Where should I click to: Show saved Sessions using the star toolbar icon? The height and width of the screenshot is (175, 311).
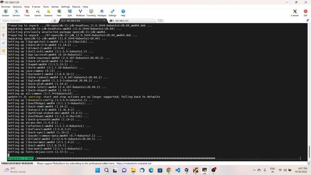click(48, 13)
